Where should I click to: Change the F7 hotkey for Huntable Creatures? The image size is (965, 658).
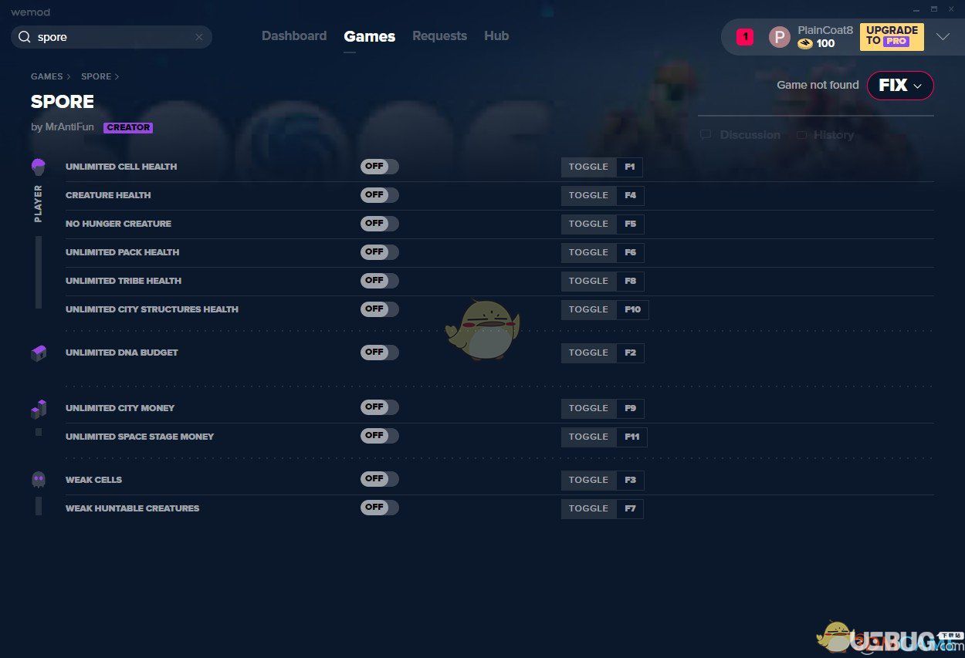coord(630,508)
